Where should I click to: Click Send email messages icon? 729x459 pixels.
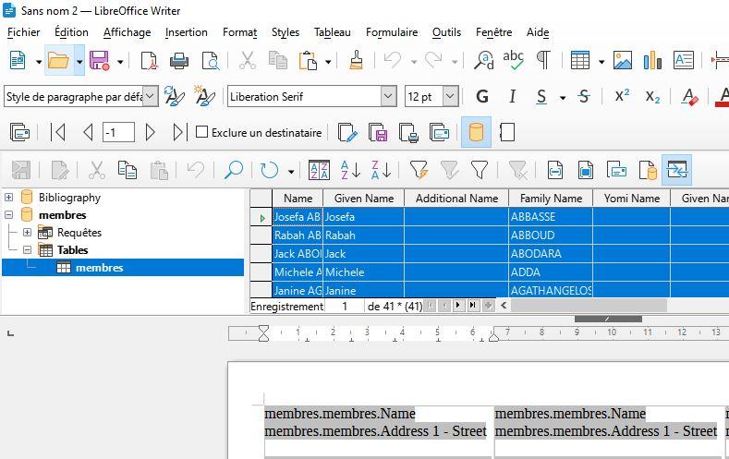440,132
